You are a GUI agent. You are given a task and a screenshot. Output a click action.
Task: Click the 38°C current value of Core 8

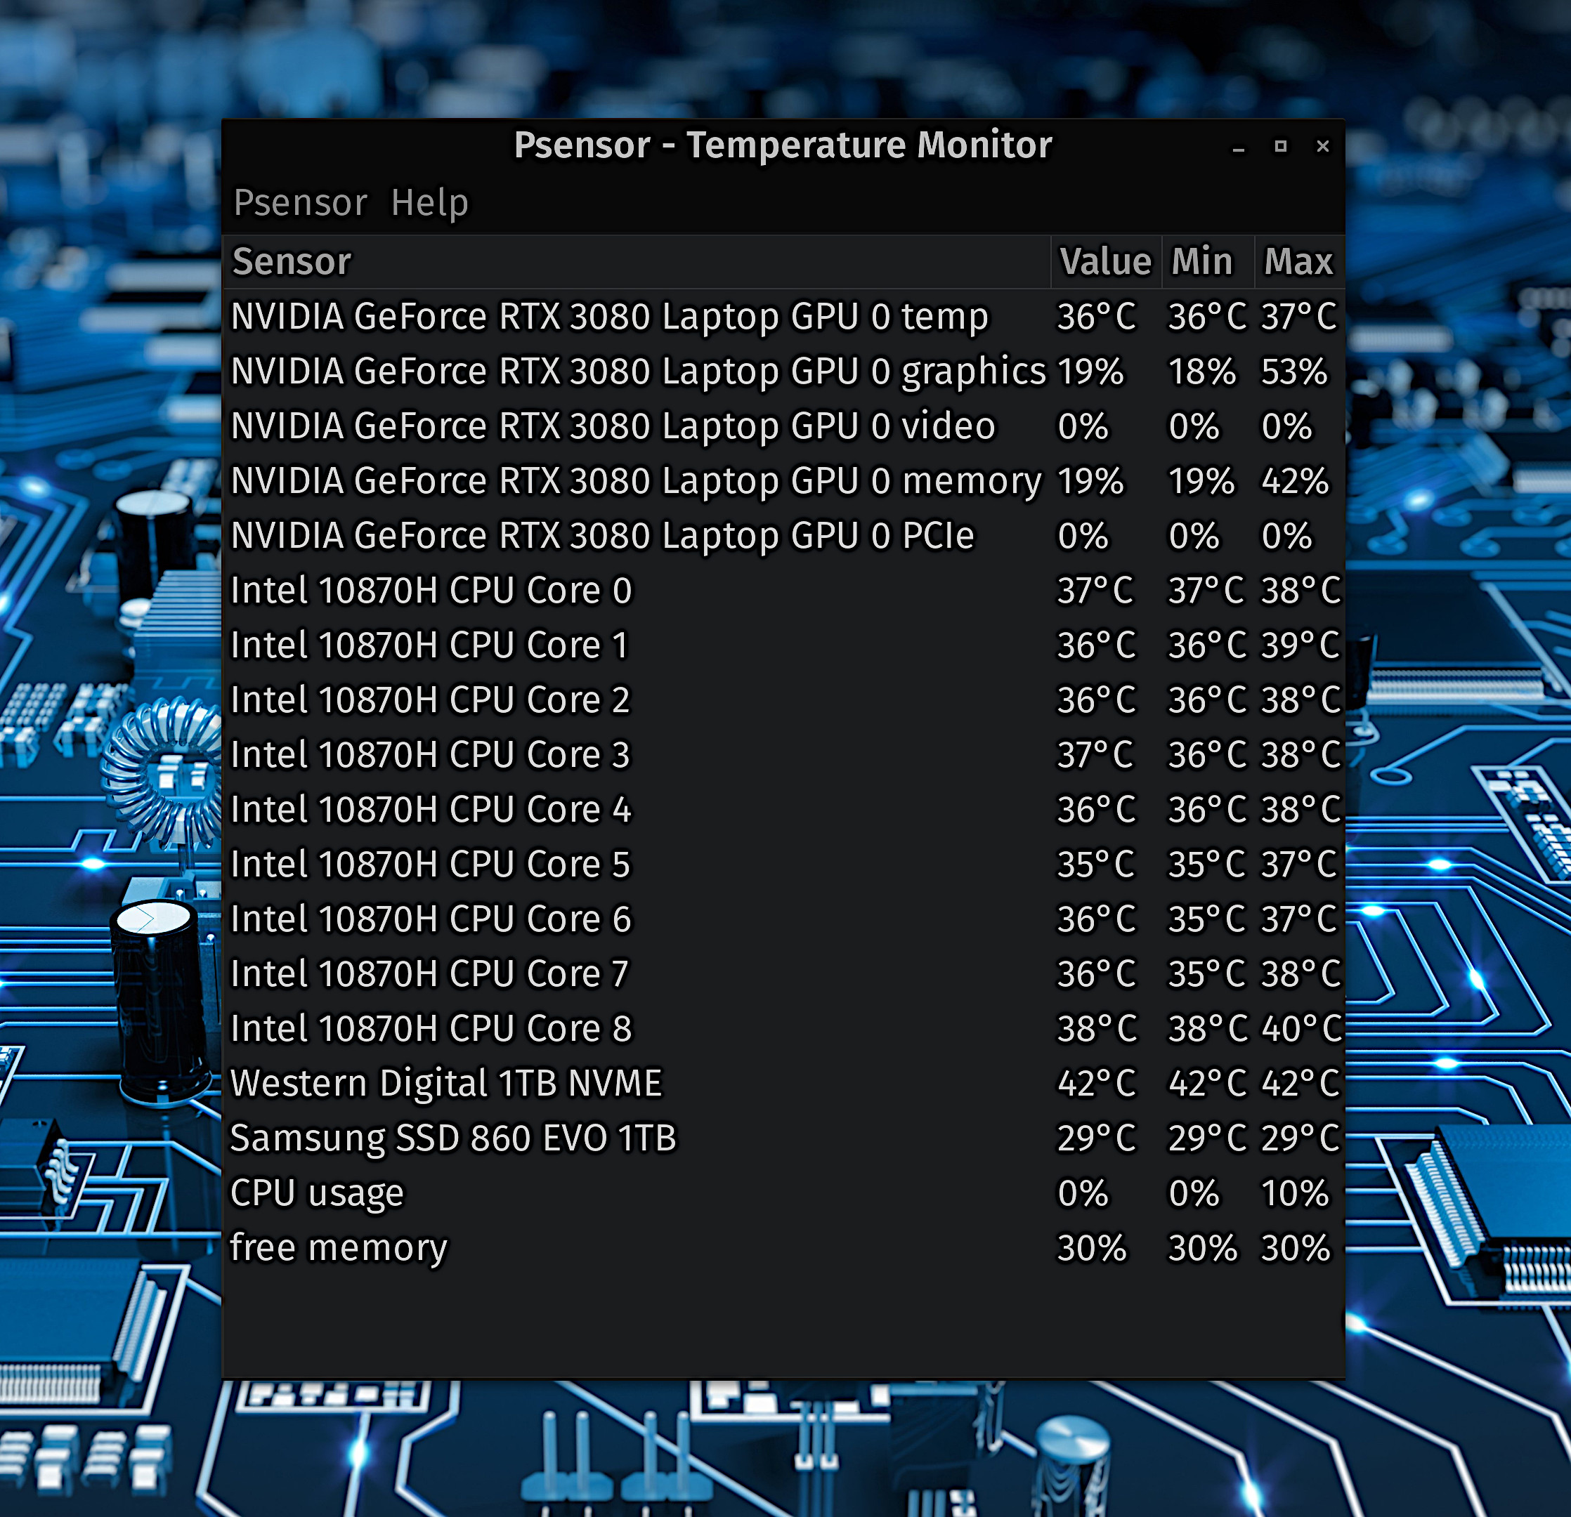pos(1097,1029)
